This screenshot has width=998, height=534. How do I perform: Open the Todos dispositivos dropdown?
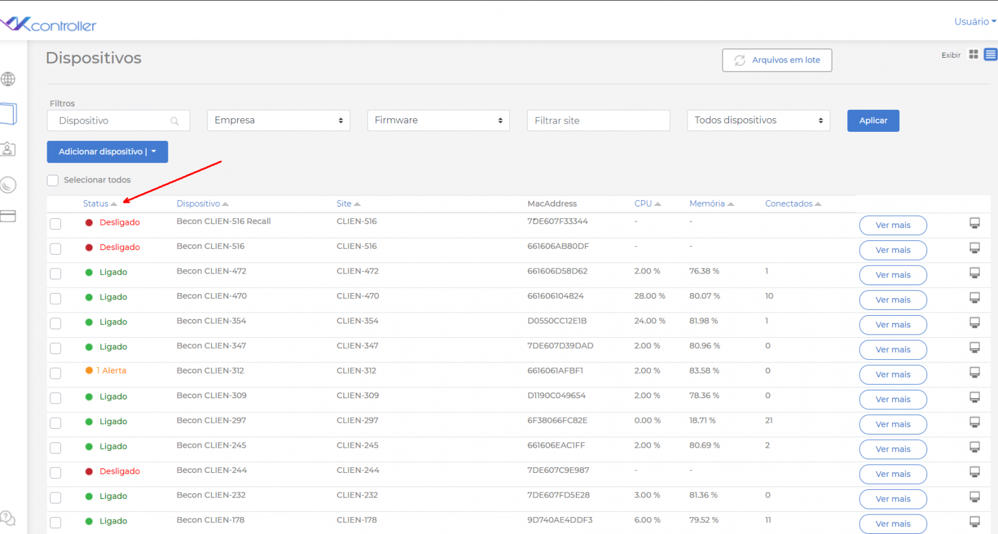[x=759, y=120]
